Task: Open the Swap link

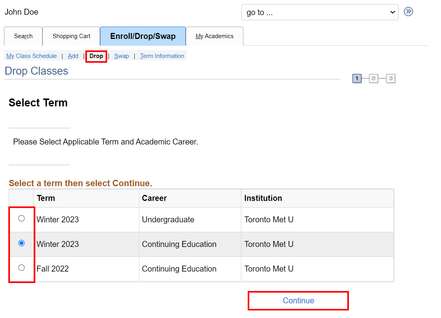Action: (121, 56)
